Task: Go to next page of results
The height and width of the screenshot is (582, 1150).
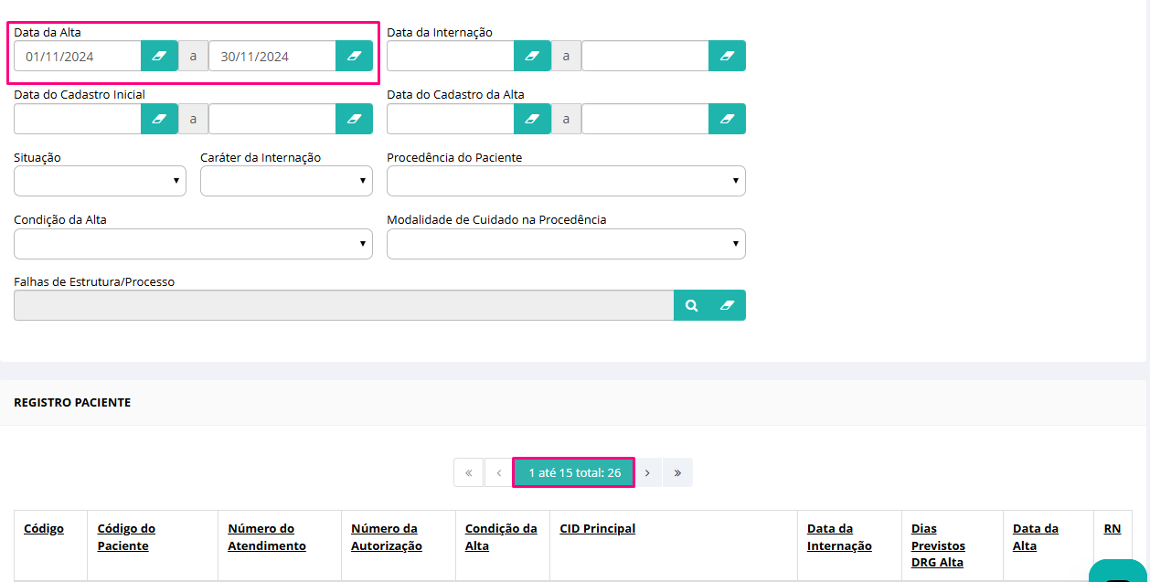Action: point(647,472)
